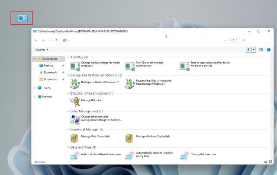Collapse the Credential Manager group
The width and height of the screenshot is (277, 175).
[68, 129]
